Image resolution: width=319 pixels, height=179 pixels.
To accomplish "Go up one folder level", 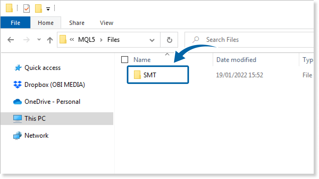I will pos(50,40).
